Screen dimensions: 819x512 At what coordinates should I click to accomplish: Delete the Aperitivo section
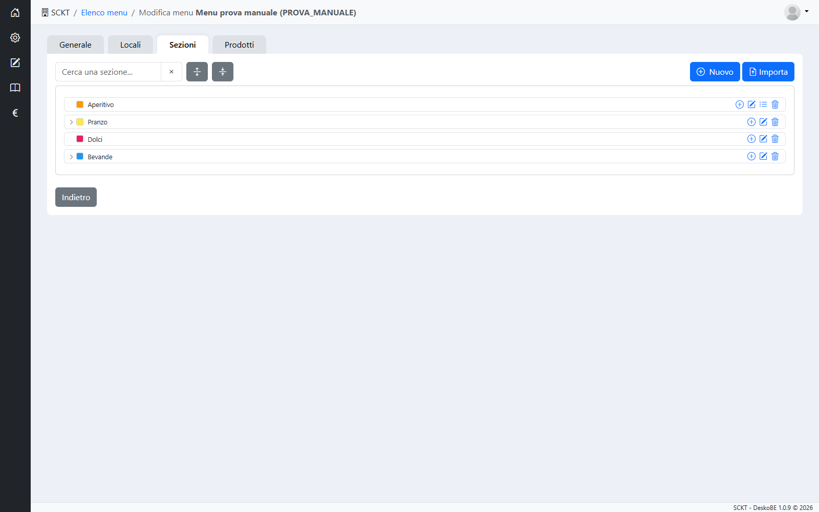point(775,104)
